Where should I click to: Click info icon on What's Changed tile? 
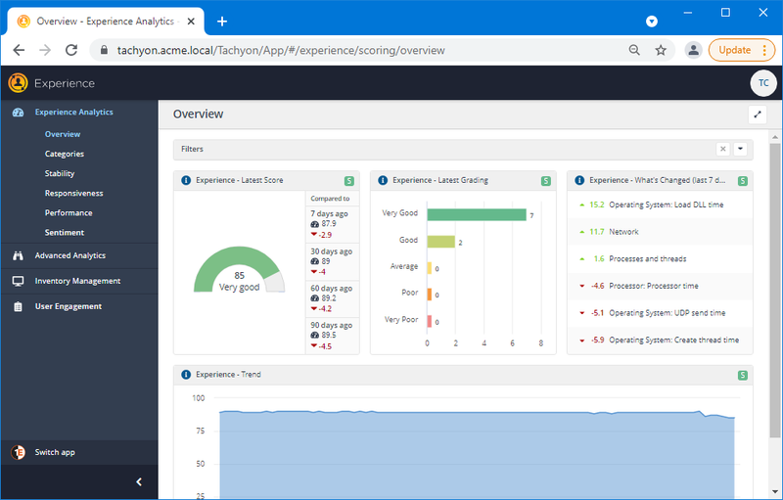click(x=579, y=180)
